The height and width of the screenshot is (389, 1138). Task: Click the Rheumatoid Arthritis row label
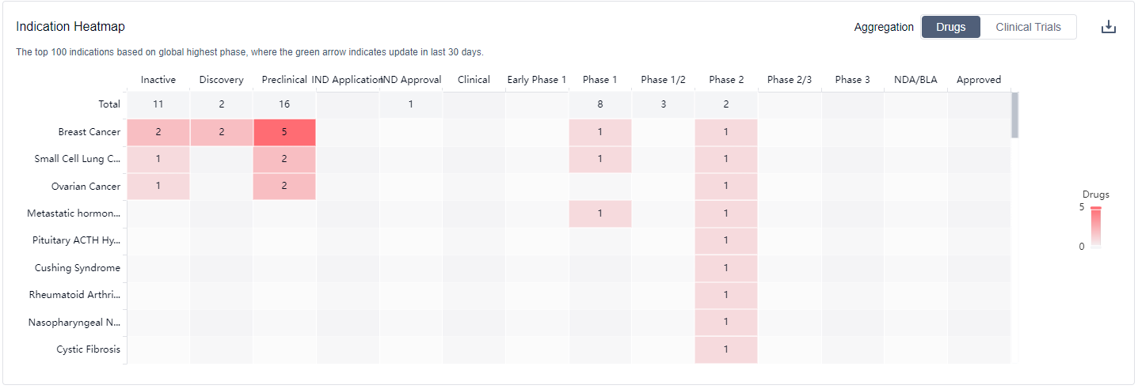[74, 295]
